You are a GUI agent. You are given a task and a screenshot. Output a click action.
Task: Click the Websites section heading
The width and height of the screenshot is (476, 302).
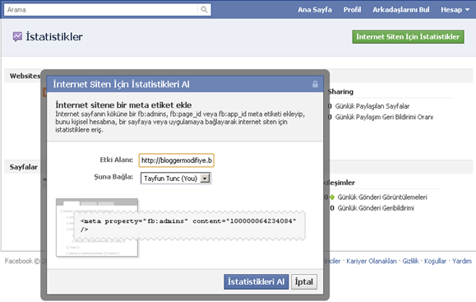click(25, 76)
